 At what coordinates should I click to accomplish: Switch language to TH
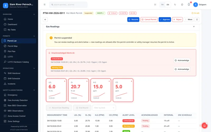point(162,4)
